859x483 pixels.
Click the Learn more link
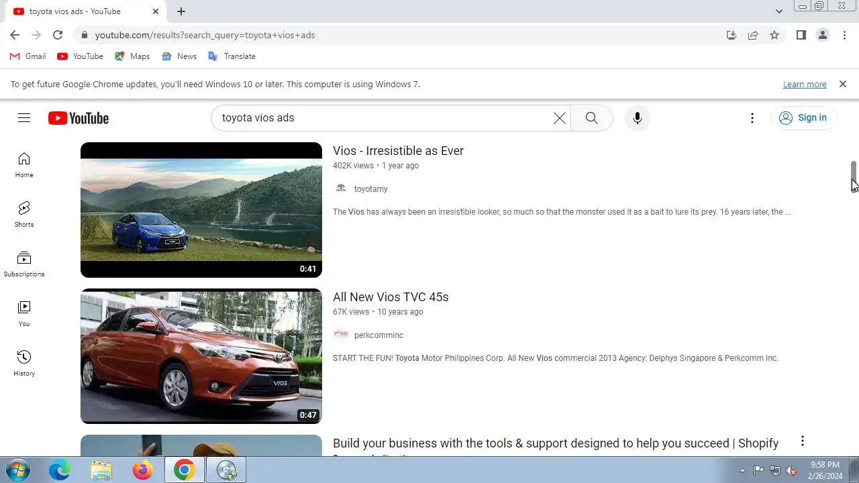(805, 84)
